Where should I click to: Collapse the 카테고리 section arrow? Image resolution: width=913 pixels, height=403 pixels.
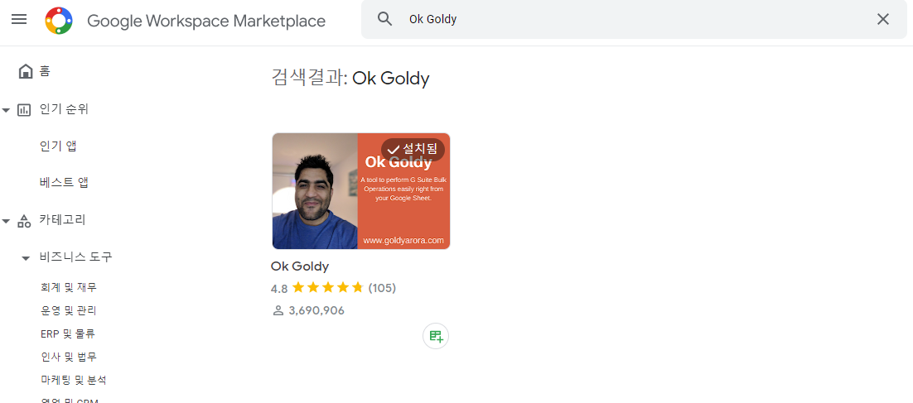click(7, 221)
